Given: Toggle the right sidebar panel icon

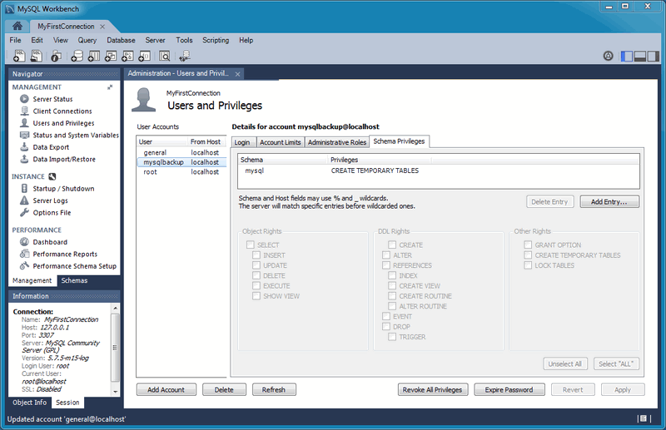Looking at the screenshot, I should (x=654, y=56).
